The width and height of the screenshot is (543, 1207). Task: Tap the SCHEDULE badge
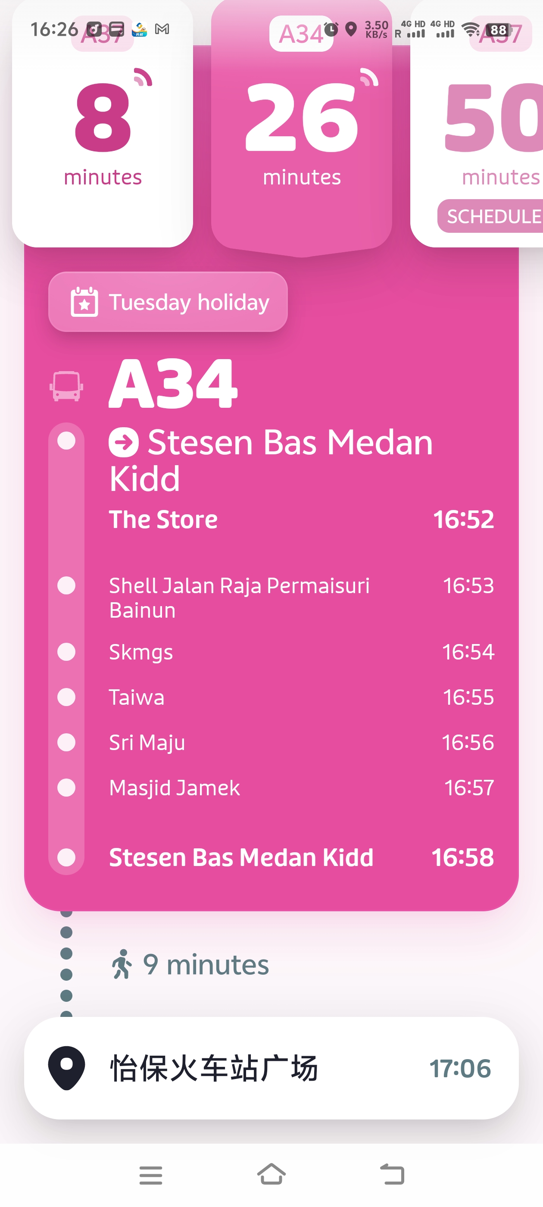pyautogui.click(x=490, y=216)
